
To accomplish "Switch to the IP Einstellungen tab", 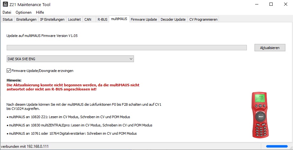I will 52,19.
